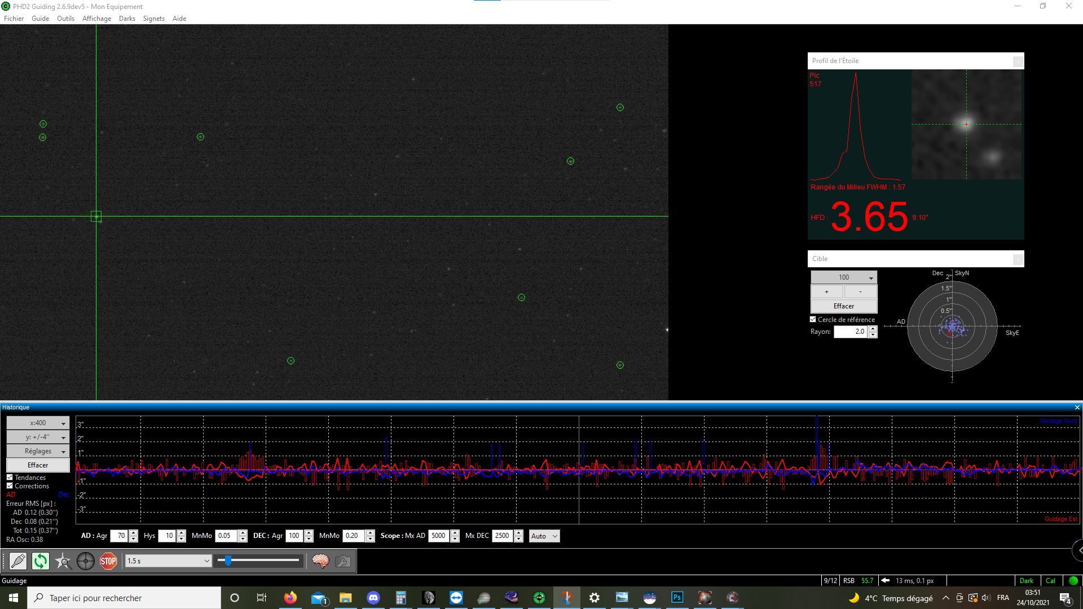This screenshot has width=1083, height=609.
Task: Open File Explorer from taskbar
Action: (x=346, y=598)
